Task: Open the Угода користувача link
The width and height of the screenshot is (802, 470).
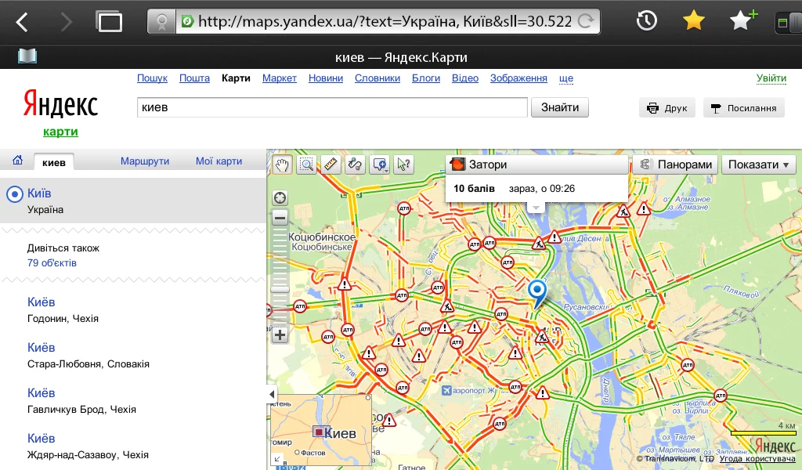Action: [757, 459]
